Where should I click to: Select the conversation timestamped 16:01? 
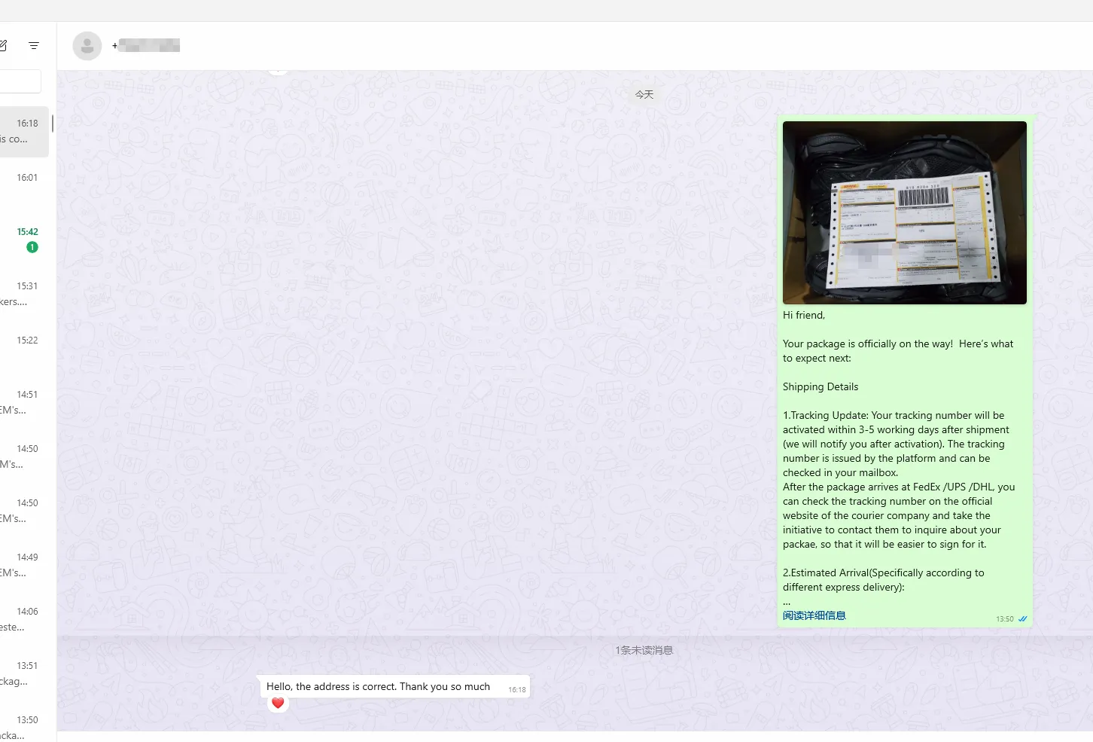24,185
